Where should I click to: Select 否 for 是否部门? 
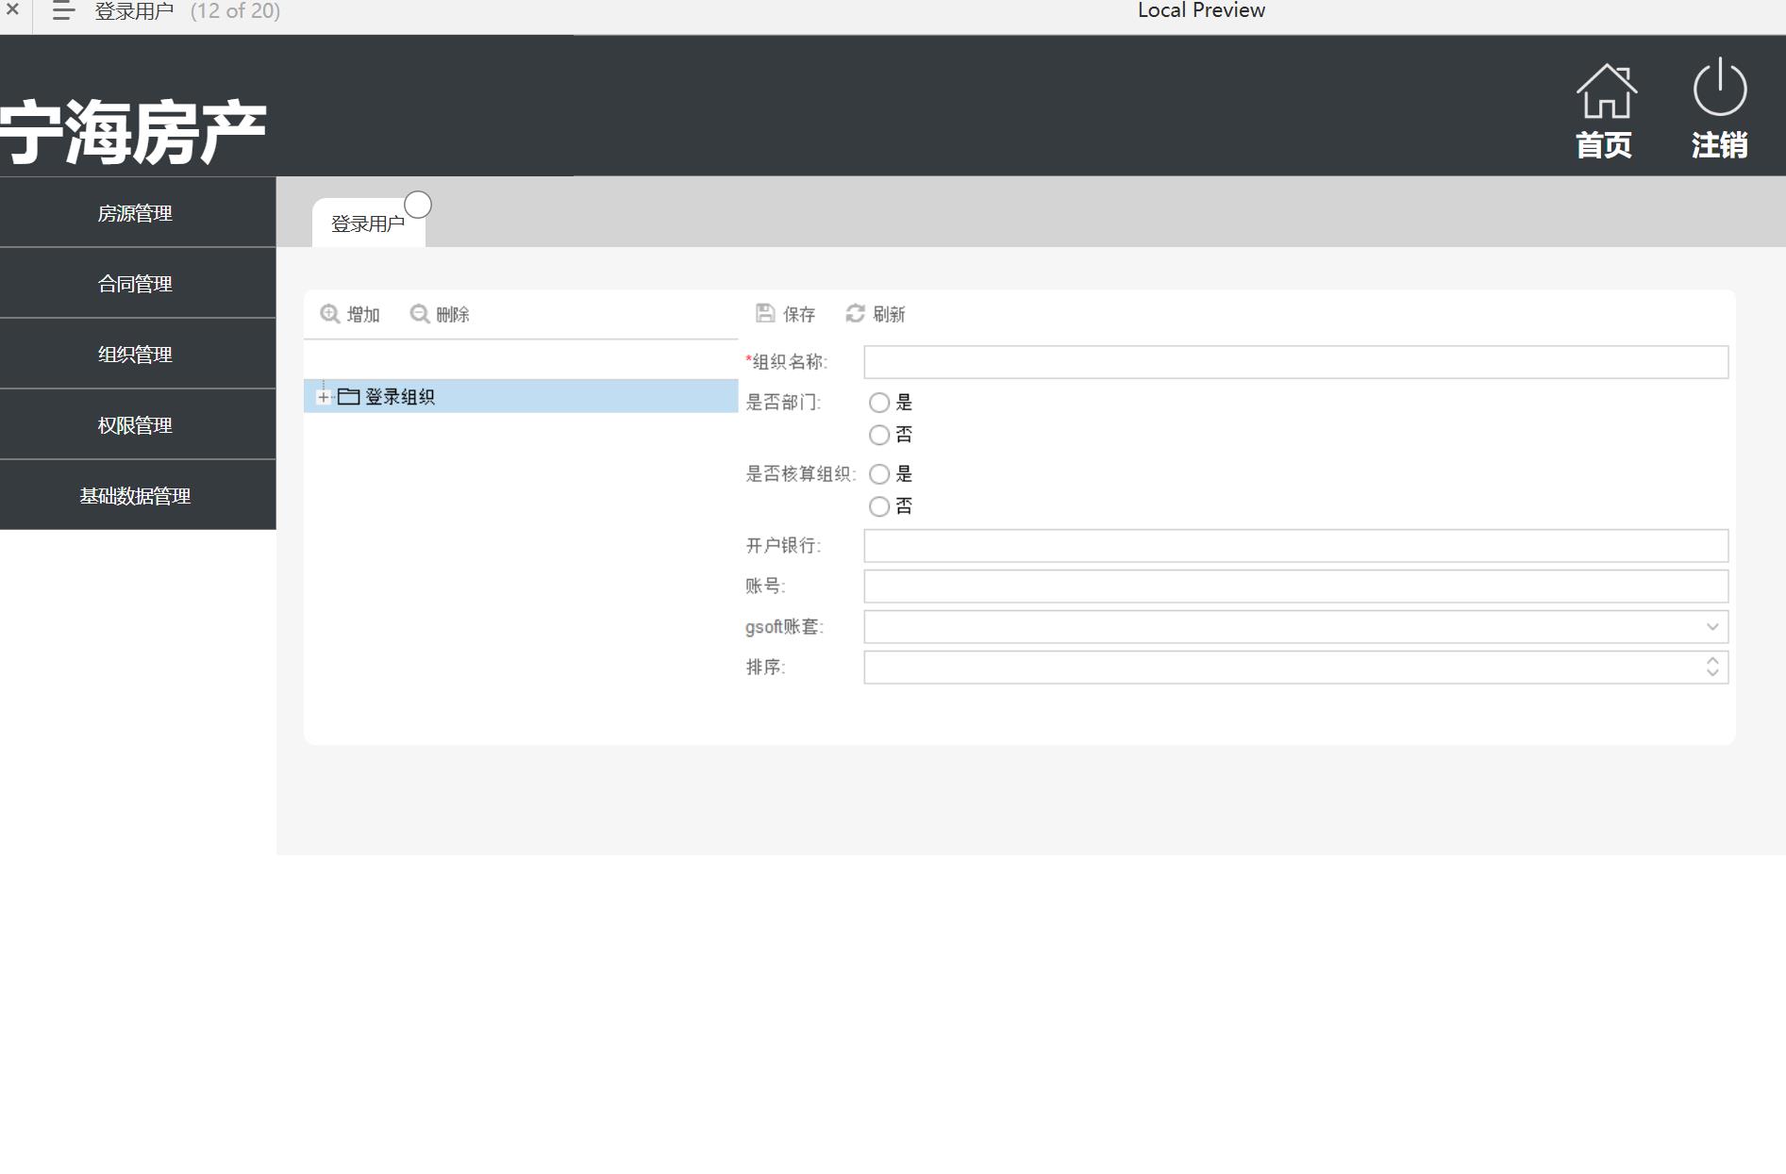[x=879, y=435]
